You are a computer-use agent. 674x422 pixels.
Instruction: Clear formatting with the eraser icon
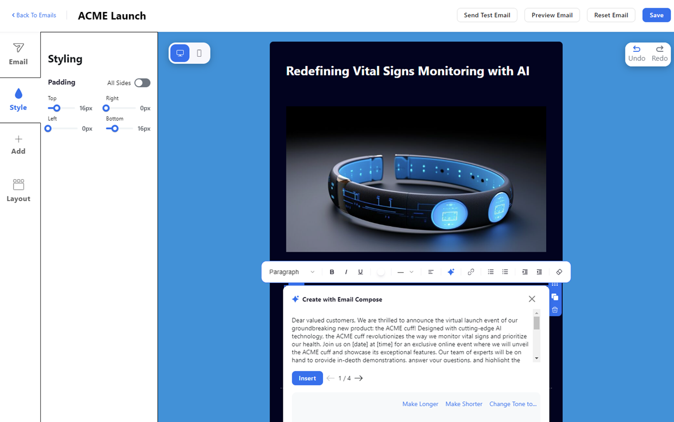pyautogui.click(x=559, y=272)
